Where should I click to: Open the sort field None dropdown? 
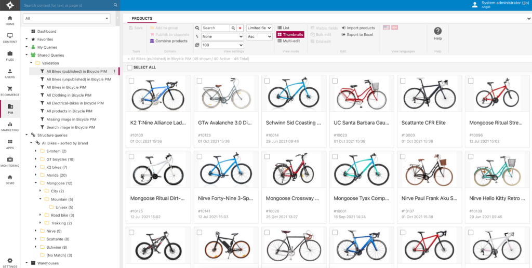222,36
